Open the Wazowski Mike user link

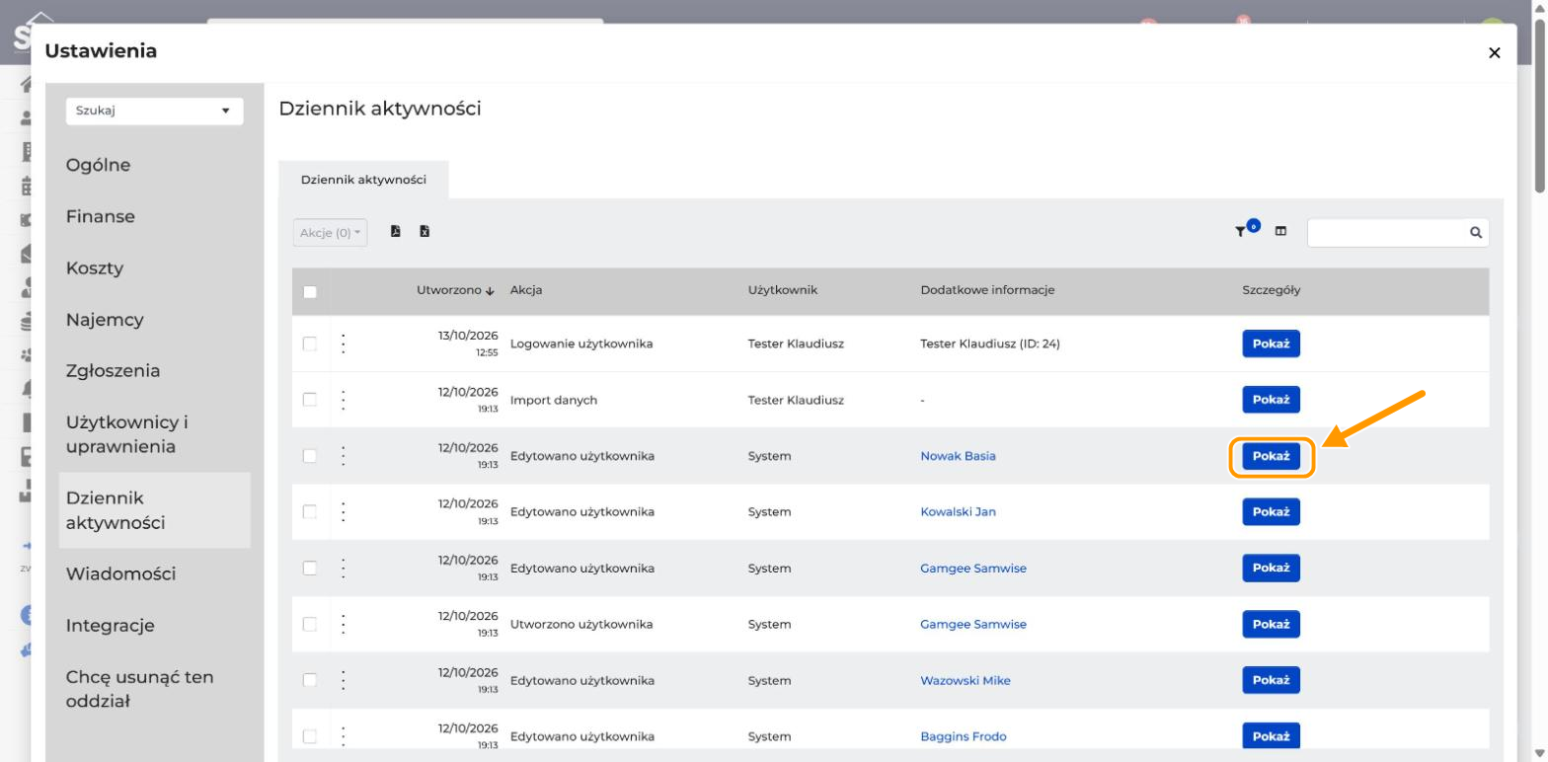pos(965,681)
